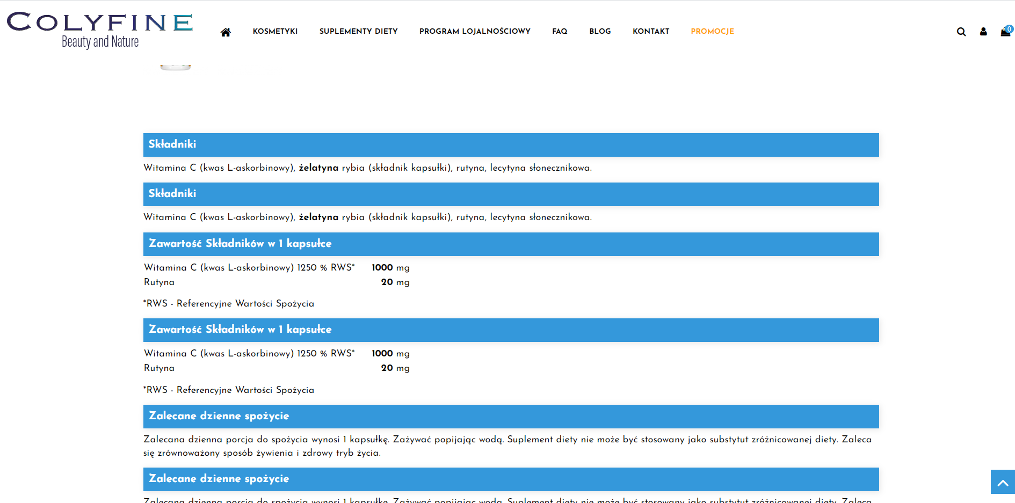Open the user account icon
This screenshot has height=503, width=1015.
coord(983,32)
